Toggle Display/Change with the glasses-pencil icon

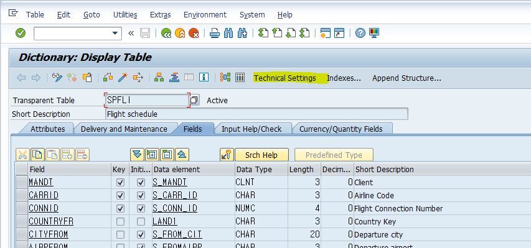[57, 78]
